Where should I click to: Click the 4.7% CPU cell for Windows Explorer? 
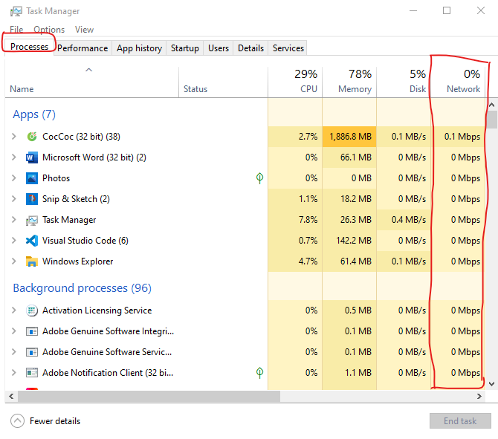pyautogui.click(x=295, y=261)
